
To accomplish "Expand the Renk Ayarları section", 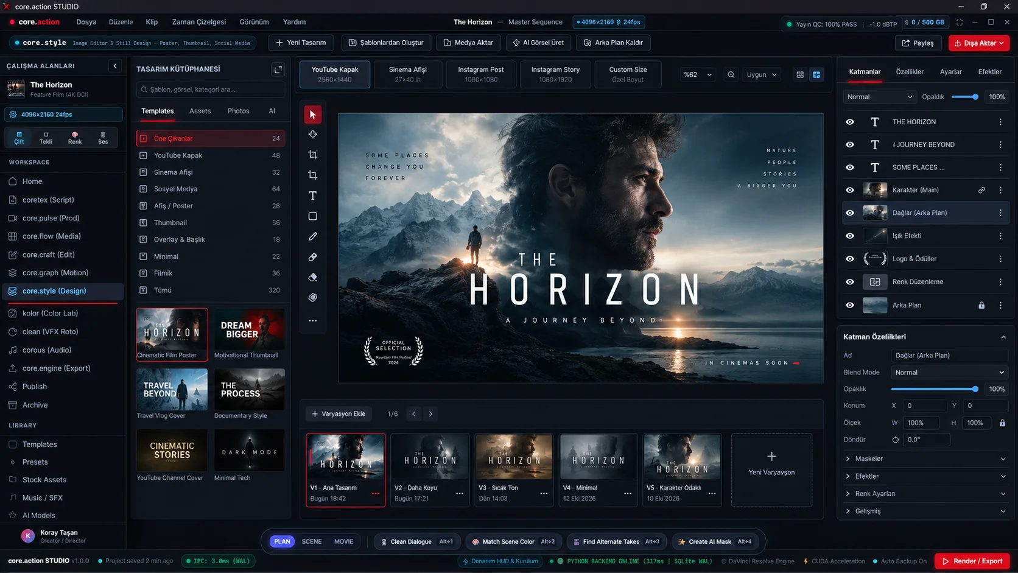I will 925,494.
